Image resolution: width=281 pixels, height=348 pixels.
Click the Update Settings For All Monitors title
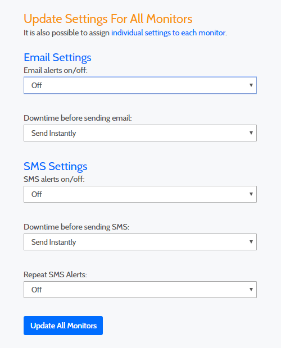108,19
